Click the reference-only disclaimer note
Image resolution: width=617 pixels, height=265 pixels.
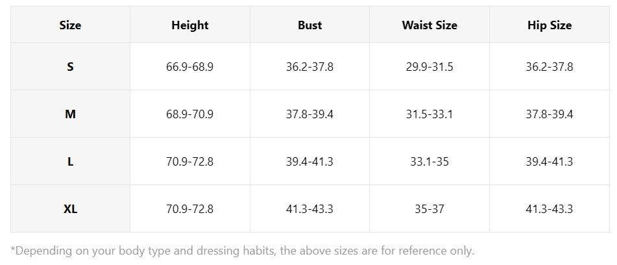tap(243, 251)
